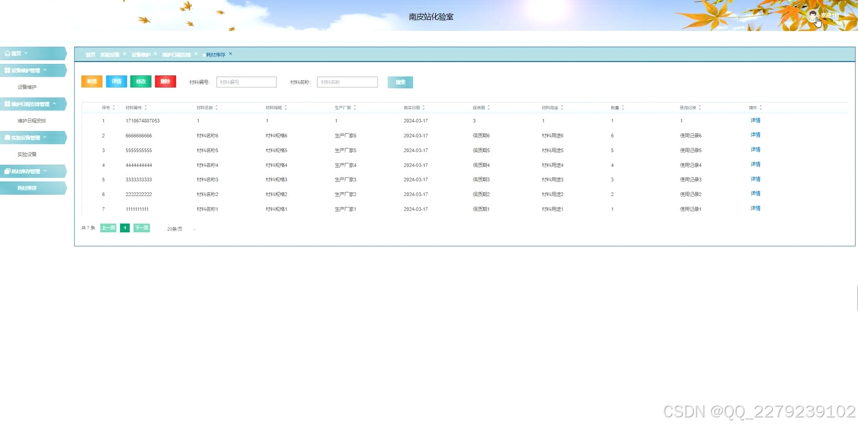Open 详情 link for 材料名称5 row
858x427 pixels.
755,150
